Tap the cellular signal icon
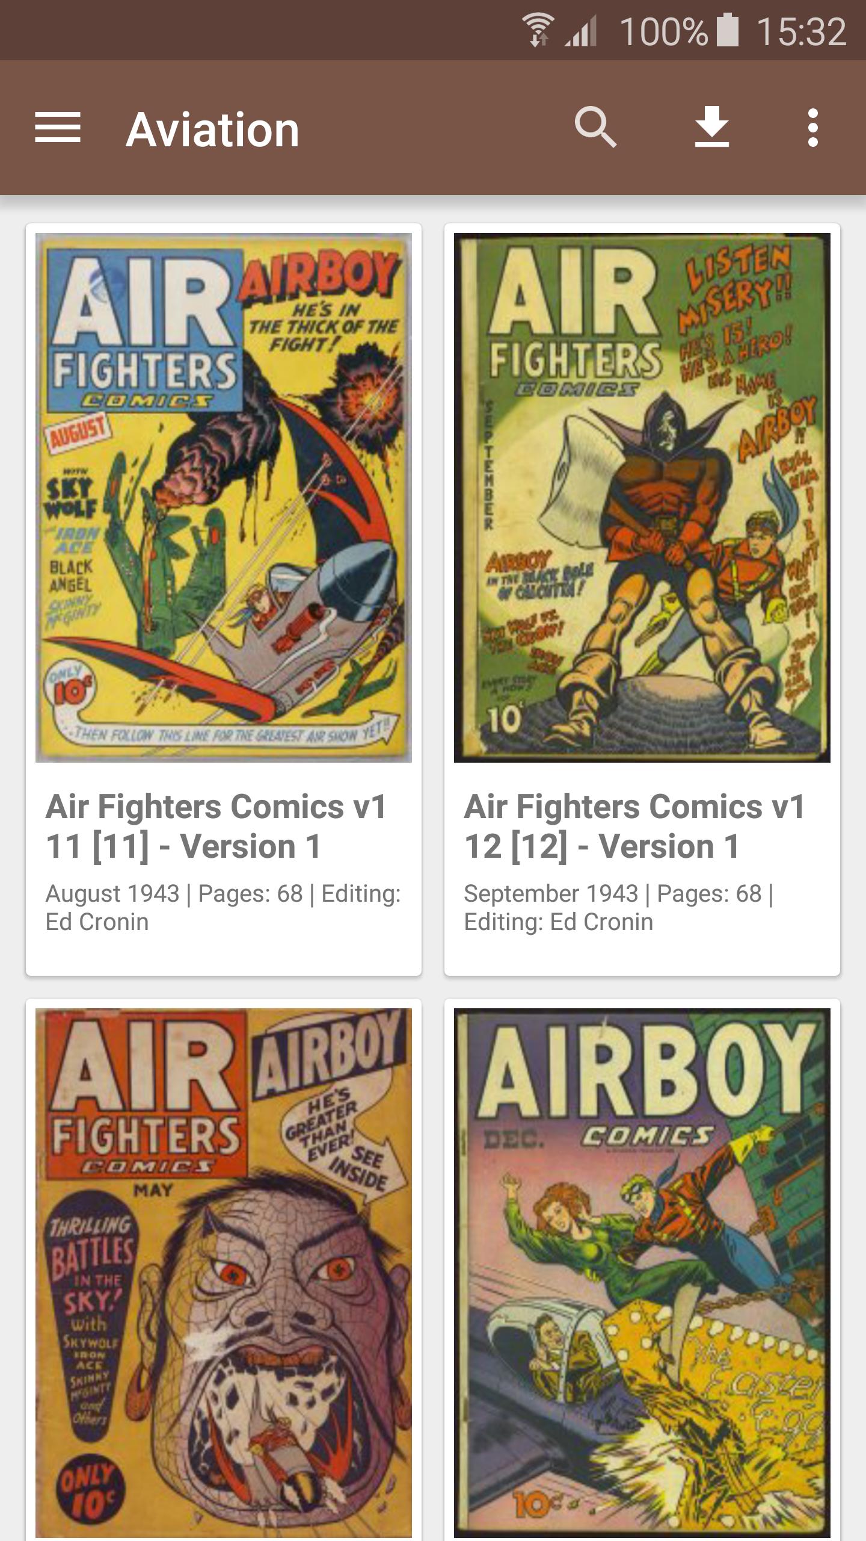 click(580, 31)
